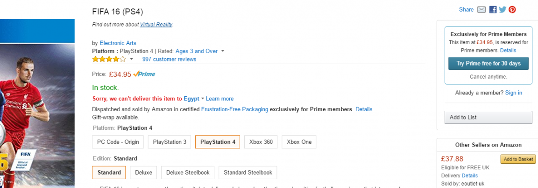This screenshot has width=538, height=188.
Task: Share FIFA 16 on Twitter
Action: point(503,10)
